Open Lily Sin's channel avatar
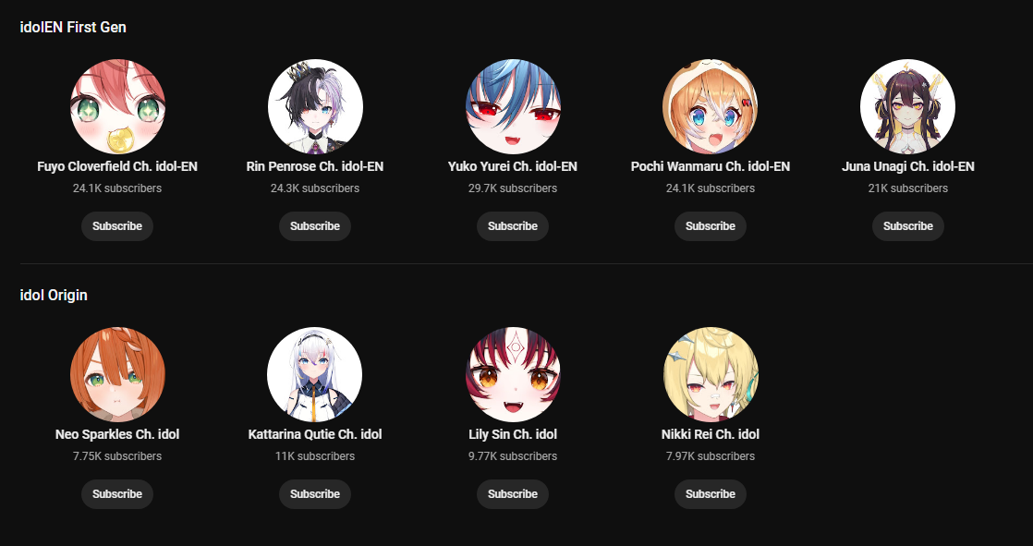The height and width of the screenshot is (546, 1033). (513, 375)
